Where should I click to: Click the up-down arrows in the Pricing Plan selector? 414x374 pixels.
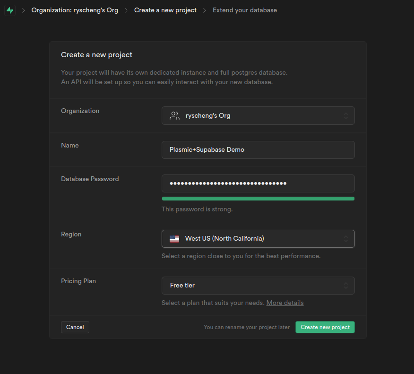pos(345,286)
